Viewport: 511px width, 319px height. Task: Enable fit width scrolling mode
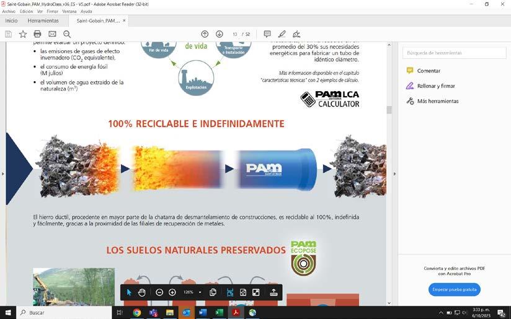230,292
